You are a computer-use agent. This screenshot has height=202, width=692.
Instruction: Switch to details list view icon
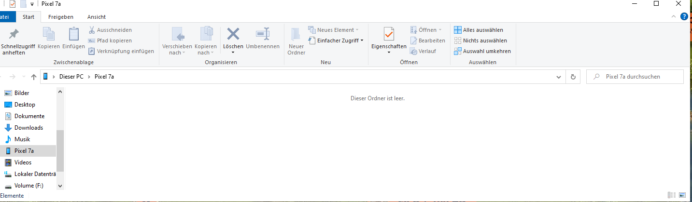pos(671,195)
